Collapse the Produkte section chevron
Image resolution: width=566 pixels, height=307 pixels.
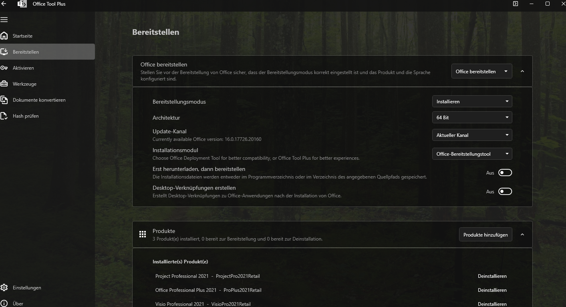pos(522,235)
